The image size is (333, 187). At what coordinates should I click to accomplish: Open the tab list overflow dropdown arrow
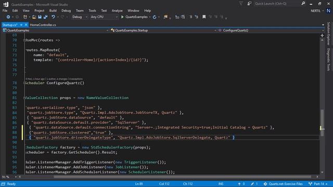(323, 25)
